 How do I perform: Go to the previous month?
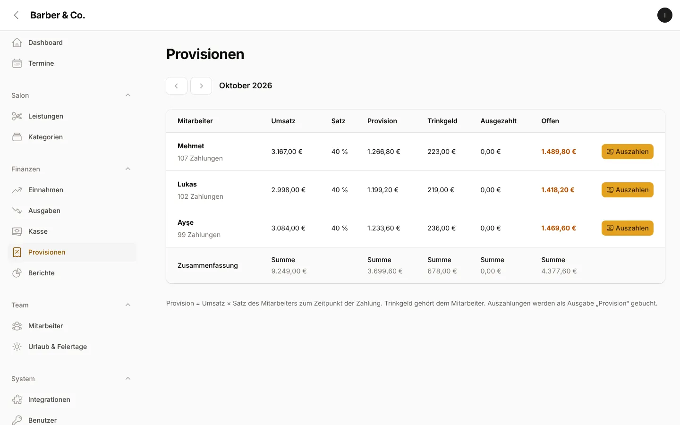click(177, 86)
